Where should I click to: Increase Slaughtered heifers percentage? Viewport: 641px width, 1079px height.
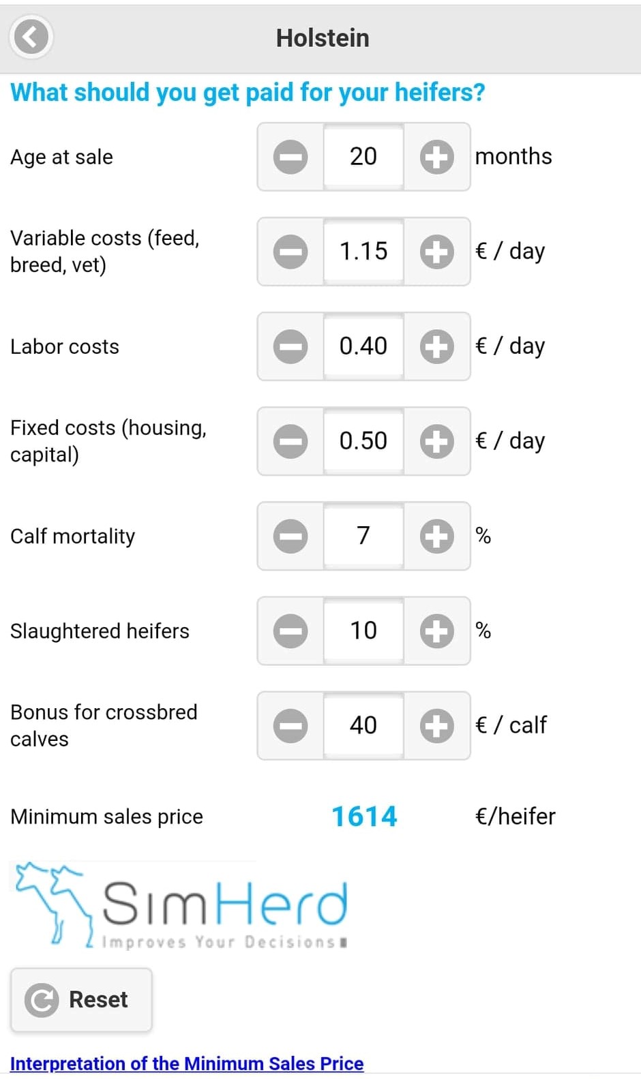pos(436,630)
